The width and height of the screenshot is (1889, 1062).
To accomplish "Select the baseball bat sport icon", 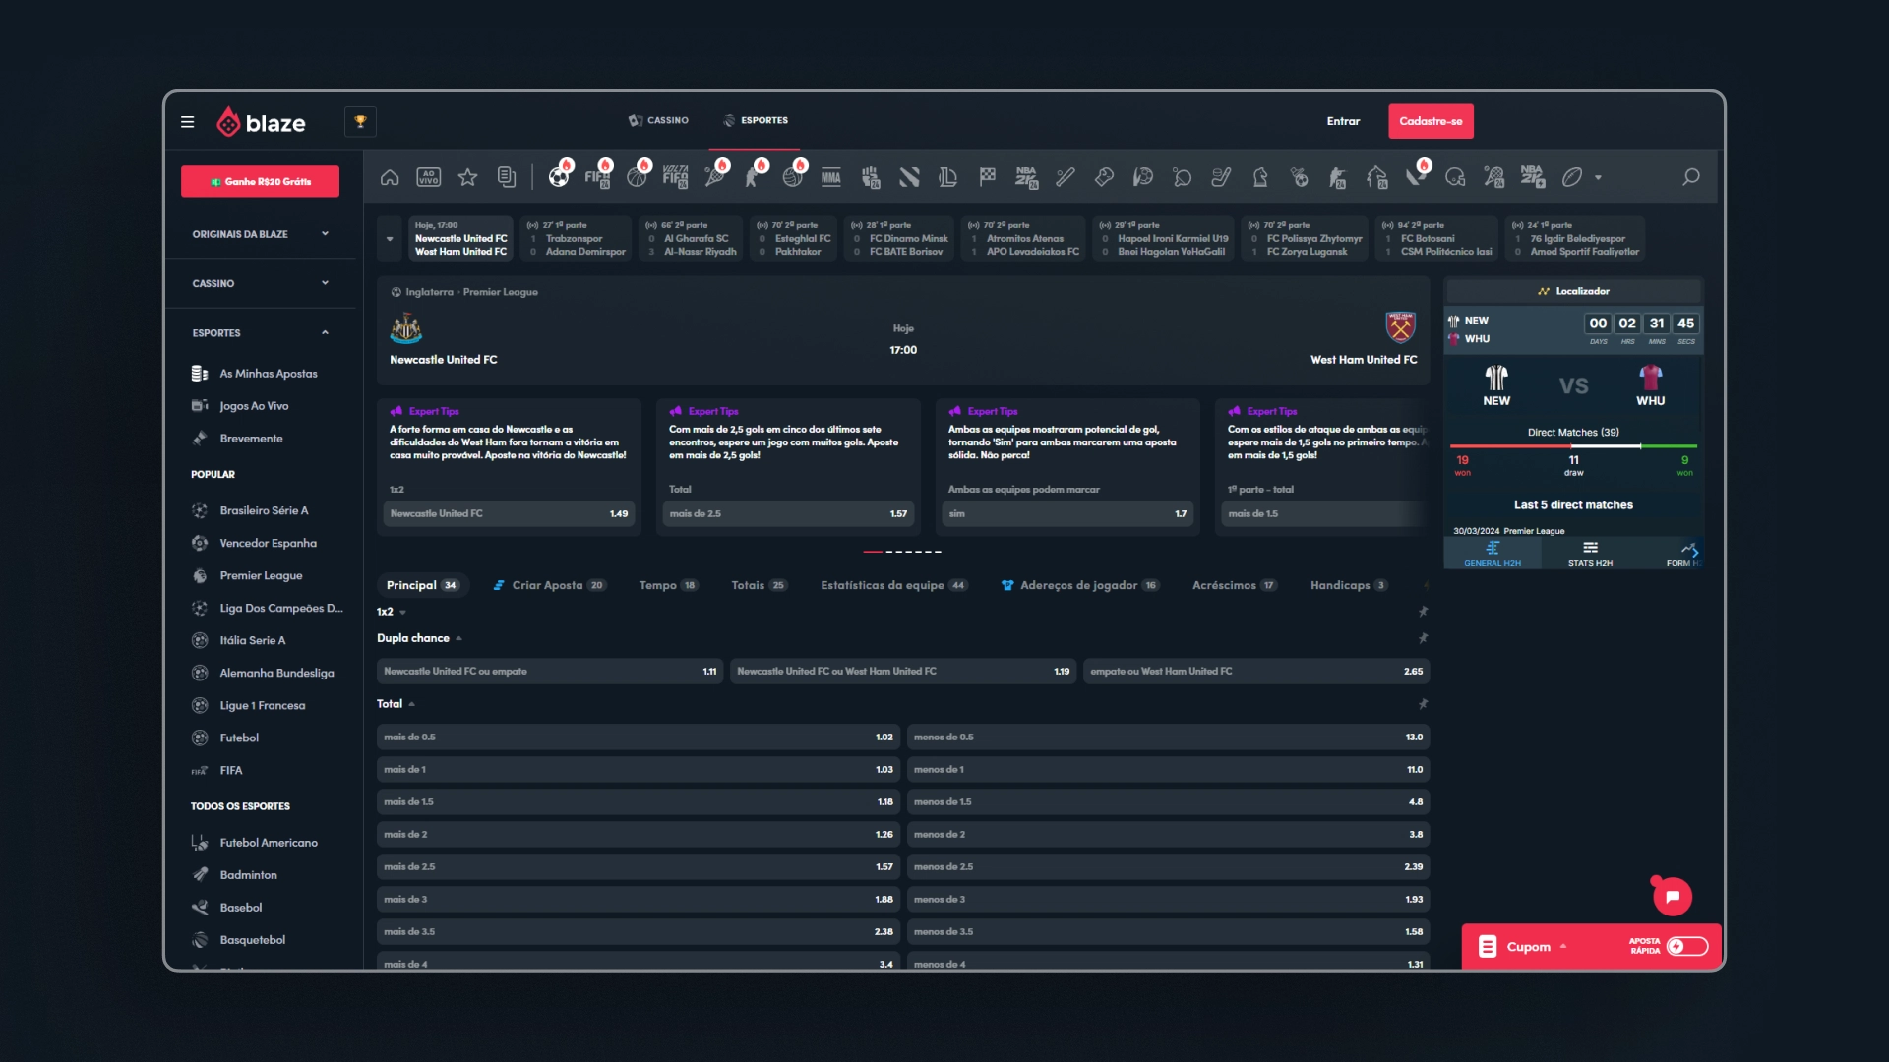I will click(x=1066, y=177).
